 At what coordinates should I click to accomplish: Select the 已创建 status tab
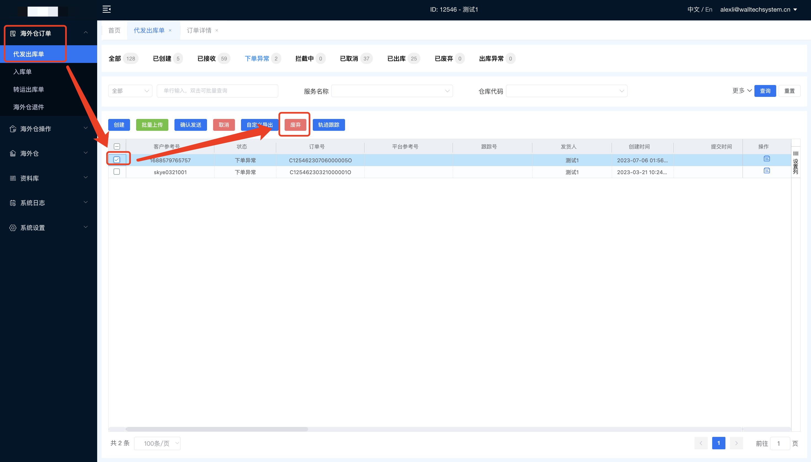(x=168, y=59)
